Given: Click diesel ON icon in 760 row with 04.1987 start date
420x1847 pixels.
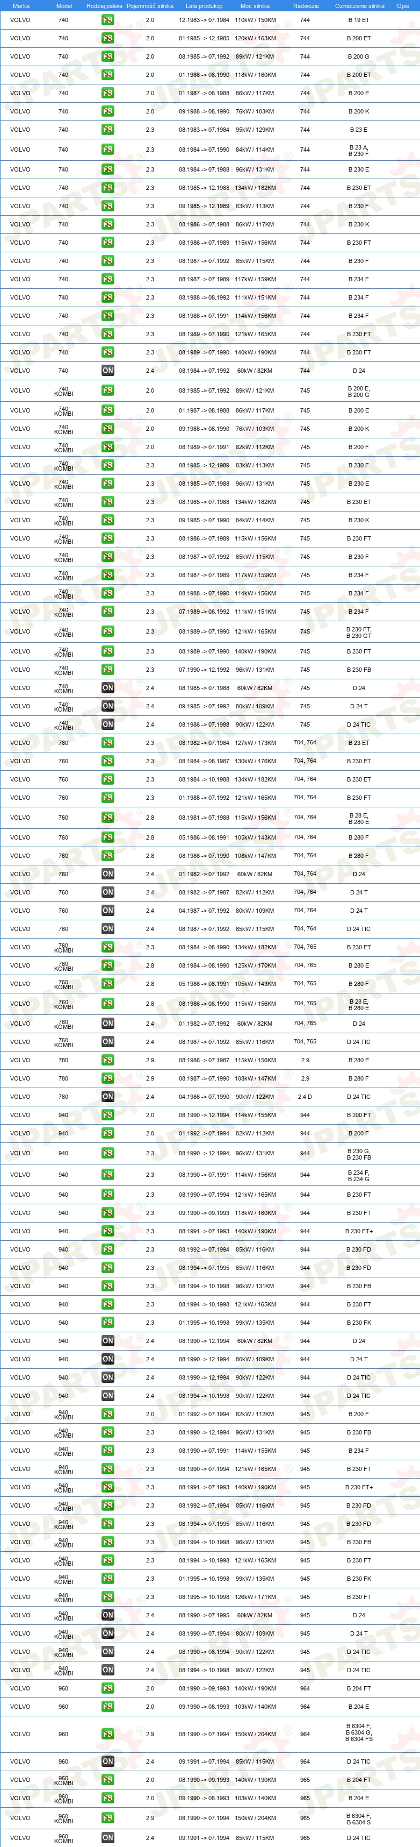Looking at the screenshot, I should [x=107, y=911].
